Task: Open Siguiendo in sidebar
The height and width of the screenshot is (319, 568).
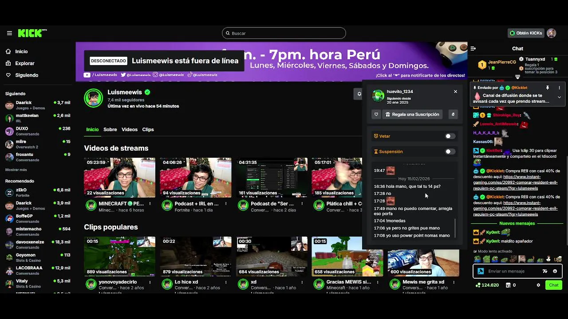Action: [27, 75]
